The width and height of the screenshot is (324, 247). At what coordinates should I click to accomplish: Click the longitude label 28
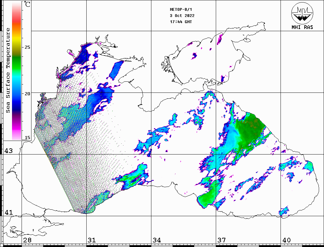(27, 240)
